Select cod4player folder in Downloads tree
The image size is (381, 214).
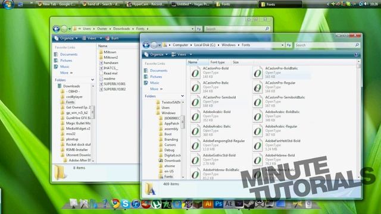[x=74, y=97]
